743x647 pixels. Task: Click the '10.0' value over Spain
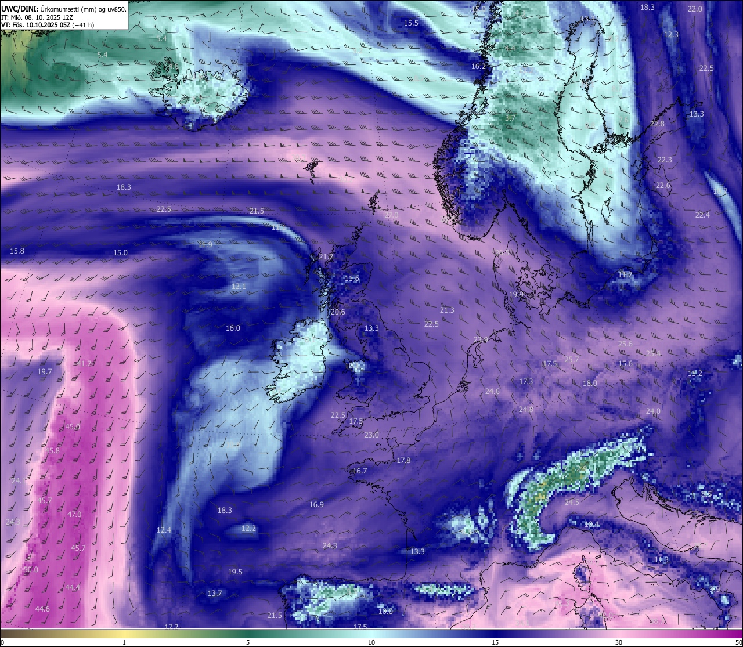pos(385,612)
